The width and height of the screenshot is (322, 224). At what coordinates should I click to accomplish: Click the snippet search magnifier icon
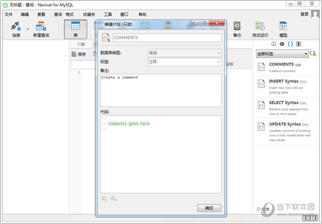[x=258, y=209]
